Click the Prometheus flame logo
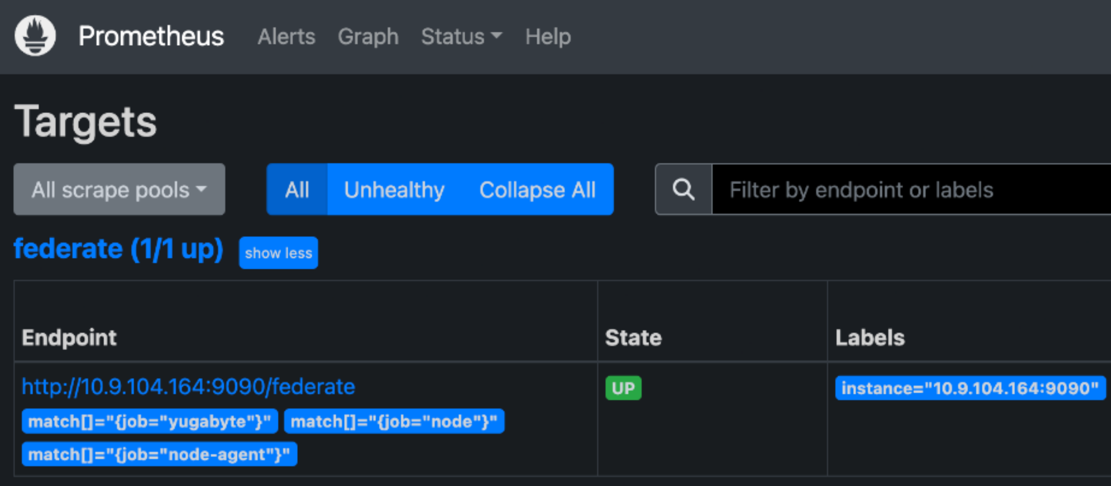 35,35
